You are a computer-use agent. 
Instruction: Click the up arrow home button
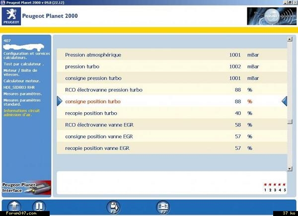(x=14, y=206)
